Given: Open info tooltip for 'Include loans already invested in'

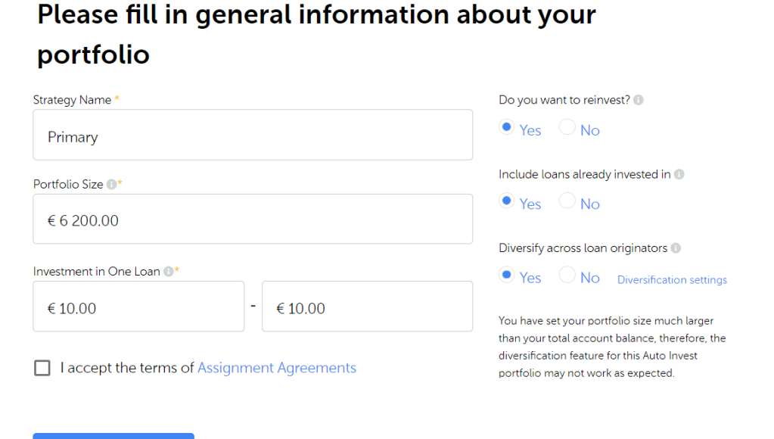Looking at the screenshot, I should pyautogui.click(x=679, y=175).
